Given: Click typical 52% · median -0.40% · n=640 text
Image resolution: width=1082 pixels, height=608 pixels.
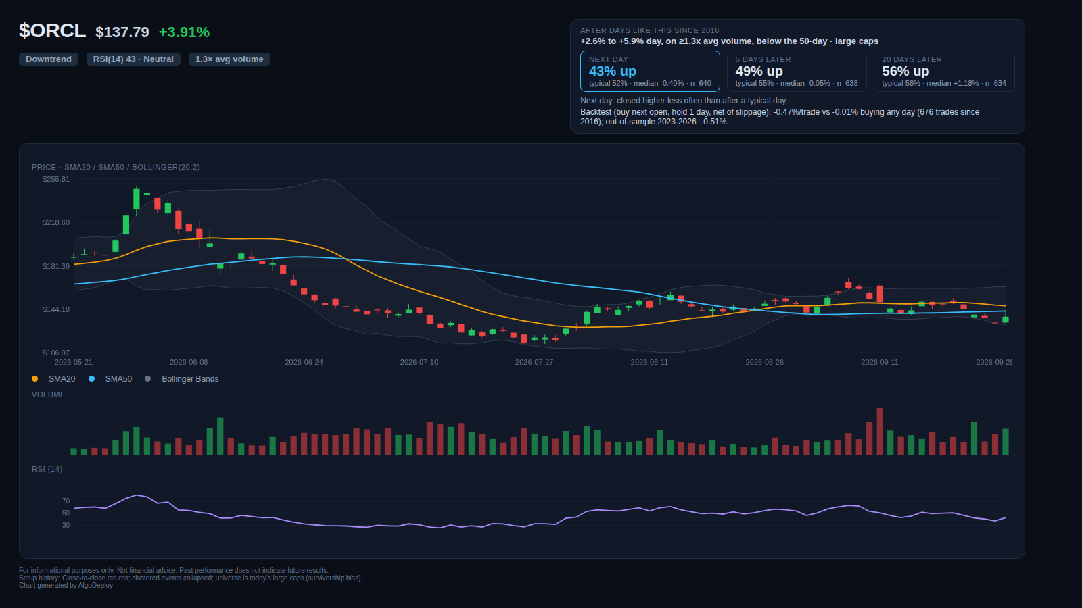Looking at the screenshot, I should (x=650, y=84).
